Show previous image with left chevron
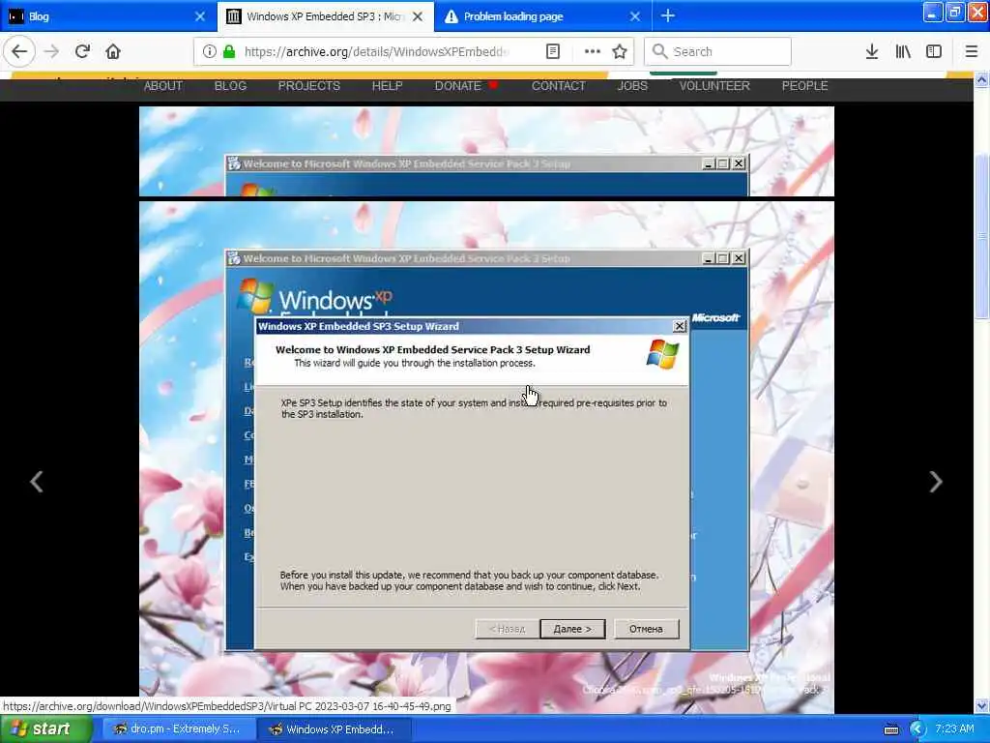The height and width of the screenshot is (743, 990). click(37, 482)
